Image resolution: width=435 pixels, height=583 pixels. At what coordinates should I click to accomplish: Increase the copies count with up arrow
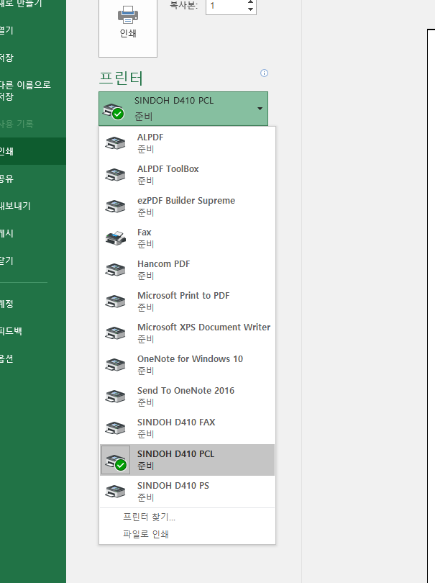tap(251, 2)
